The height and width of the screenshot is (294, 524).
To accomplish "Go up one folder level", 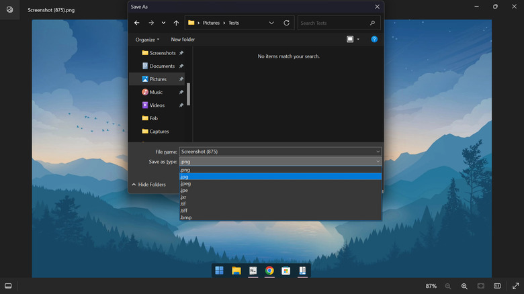I will [176, 23].
